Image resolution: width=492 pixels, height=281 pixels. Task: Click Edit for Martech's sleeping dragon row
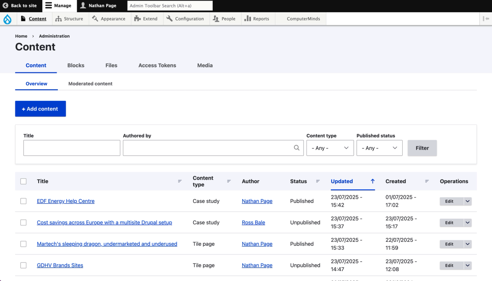(451, 244)
